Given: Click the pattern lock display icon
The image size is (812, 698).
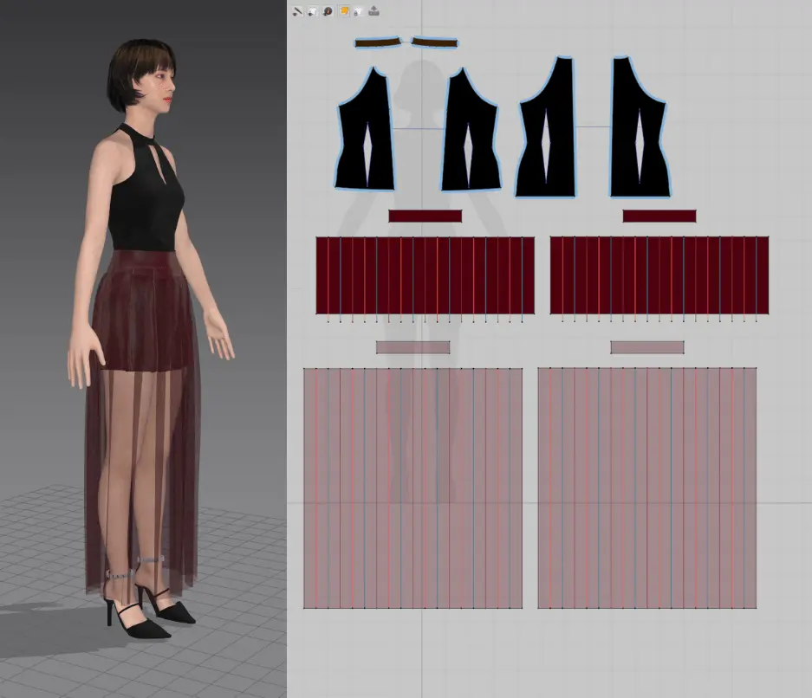Looking at the screenshot, I should (x=359, y=11).
